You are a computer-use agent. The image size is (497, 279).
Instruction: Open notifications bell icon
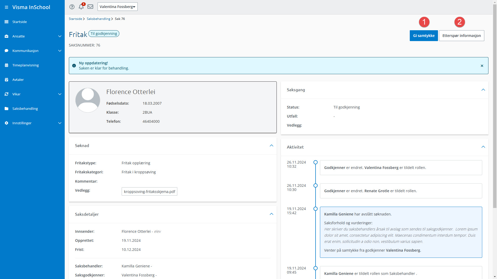(x=81, y=7)
